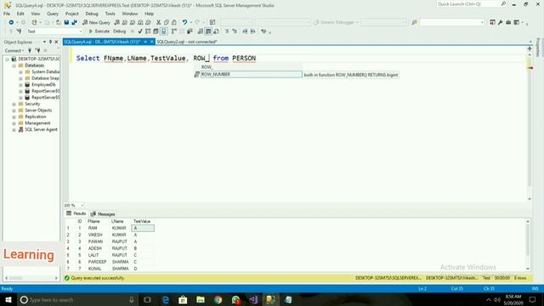Switch to the Results tab
This screenshot has width=544, height=306.
[76, 213]
